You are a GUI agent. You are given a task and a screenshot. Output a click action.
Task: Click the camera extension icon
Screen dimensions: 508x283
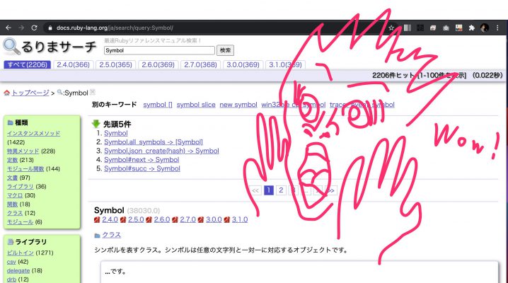446,28
